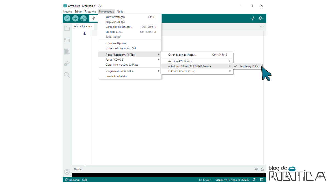
Task: Start debugging via the toolbar debug icon
Action: [x=83, y=18]
